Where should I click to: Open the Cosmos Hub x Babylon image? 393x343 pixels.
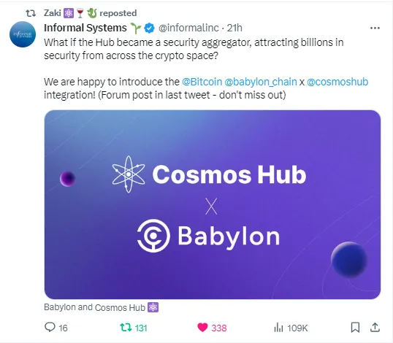point(213,204)
